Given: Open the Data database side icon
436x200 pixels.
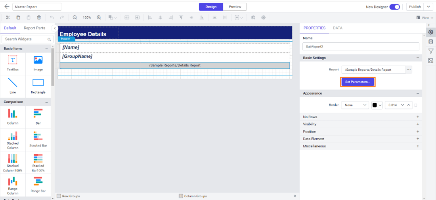Looking at the screenshot, I should coord(431,42).
